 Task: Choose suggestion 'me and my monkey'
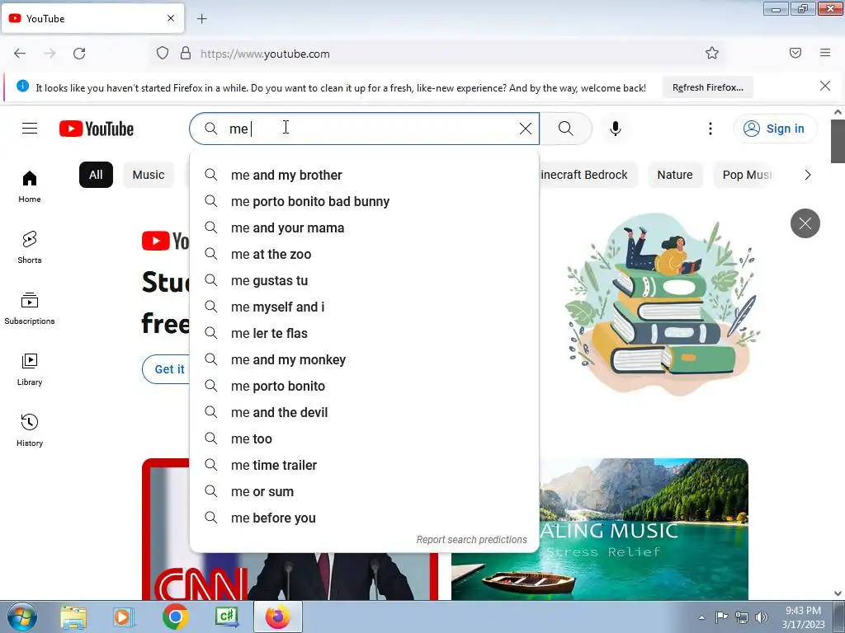tap(364, 359)
